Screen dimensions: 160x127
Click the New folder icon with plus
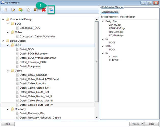click(x=21, y=10)
